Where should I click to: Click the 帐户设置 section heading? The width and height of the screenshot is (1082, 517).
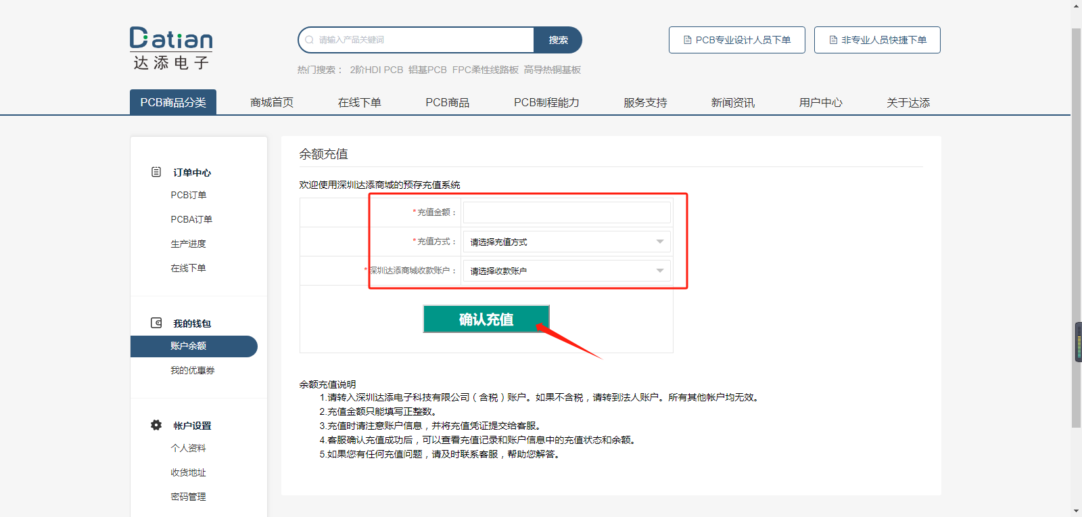[192, 426]
